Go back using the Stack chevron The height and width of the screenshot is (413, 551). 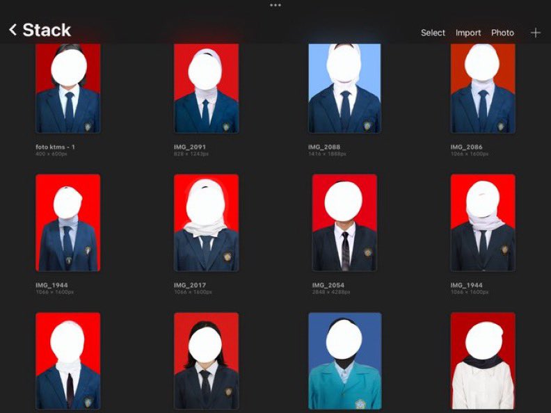pos(13,30)
